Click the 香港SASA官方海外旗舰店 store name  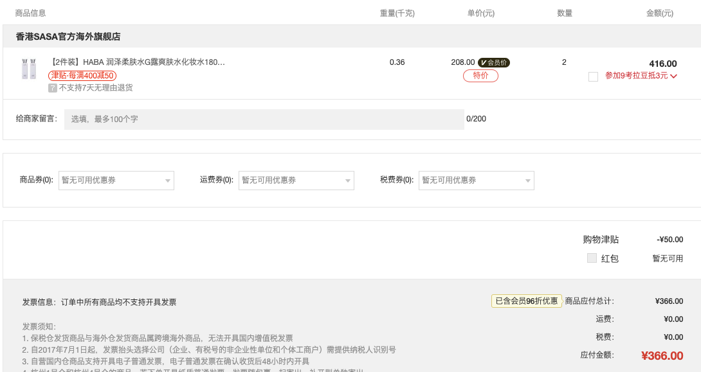(x=68, y=37)
